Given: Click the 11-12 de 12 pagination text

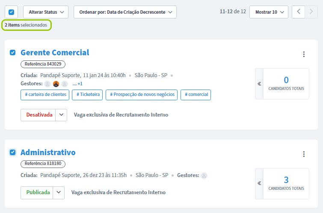Looking at the screenshot, I should pyautogui.click(x=233, y=12).
